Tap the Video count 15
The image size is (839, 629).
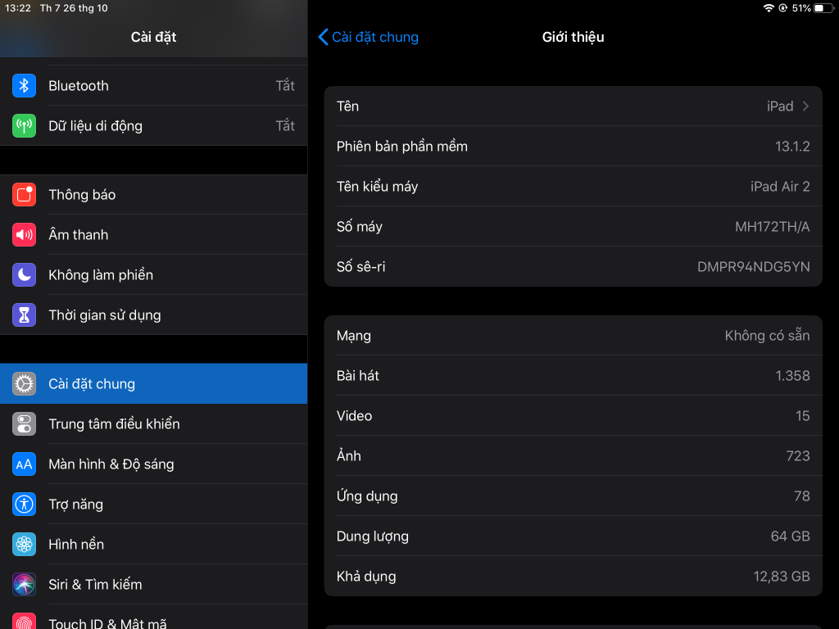tap(803, 415)
